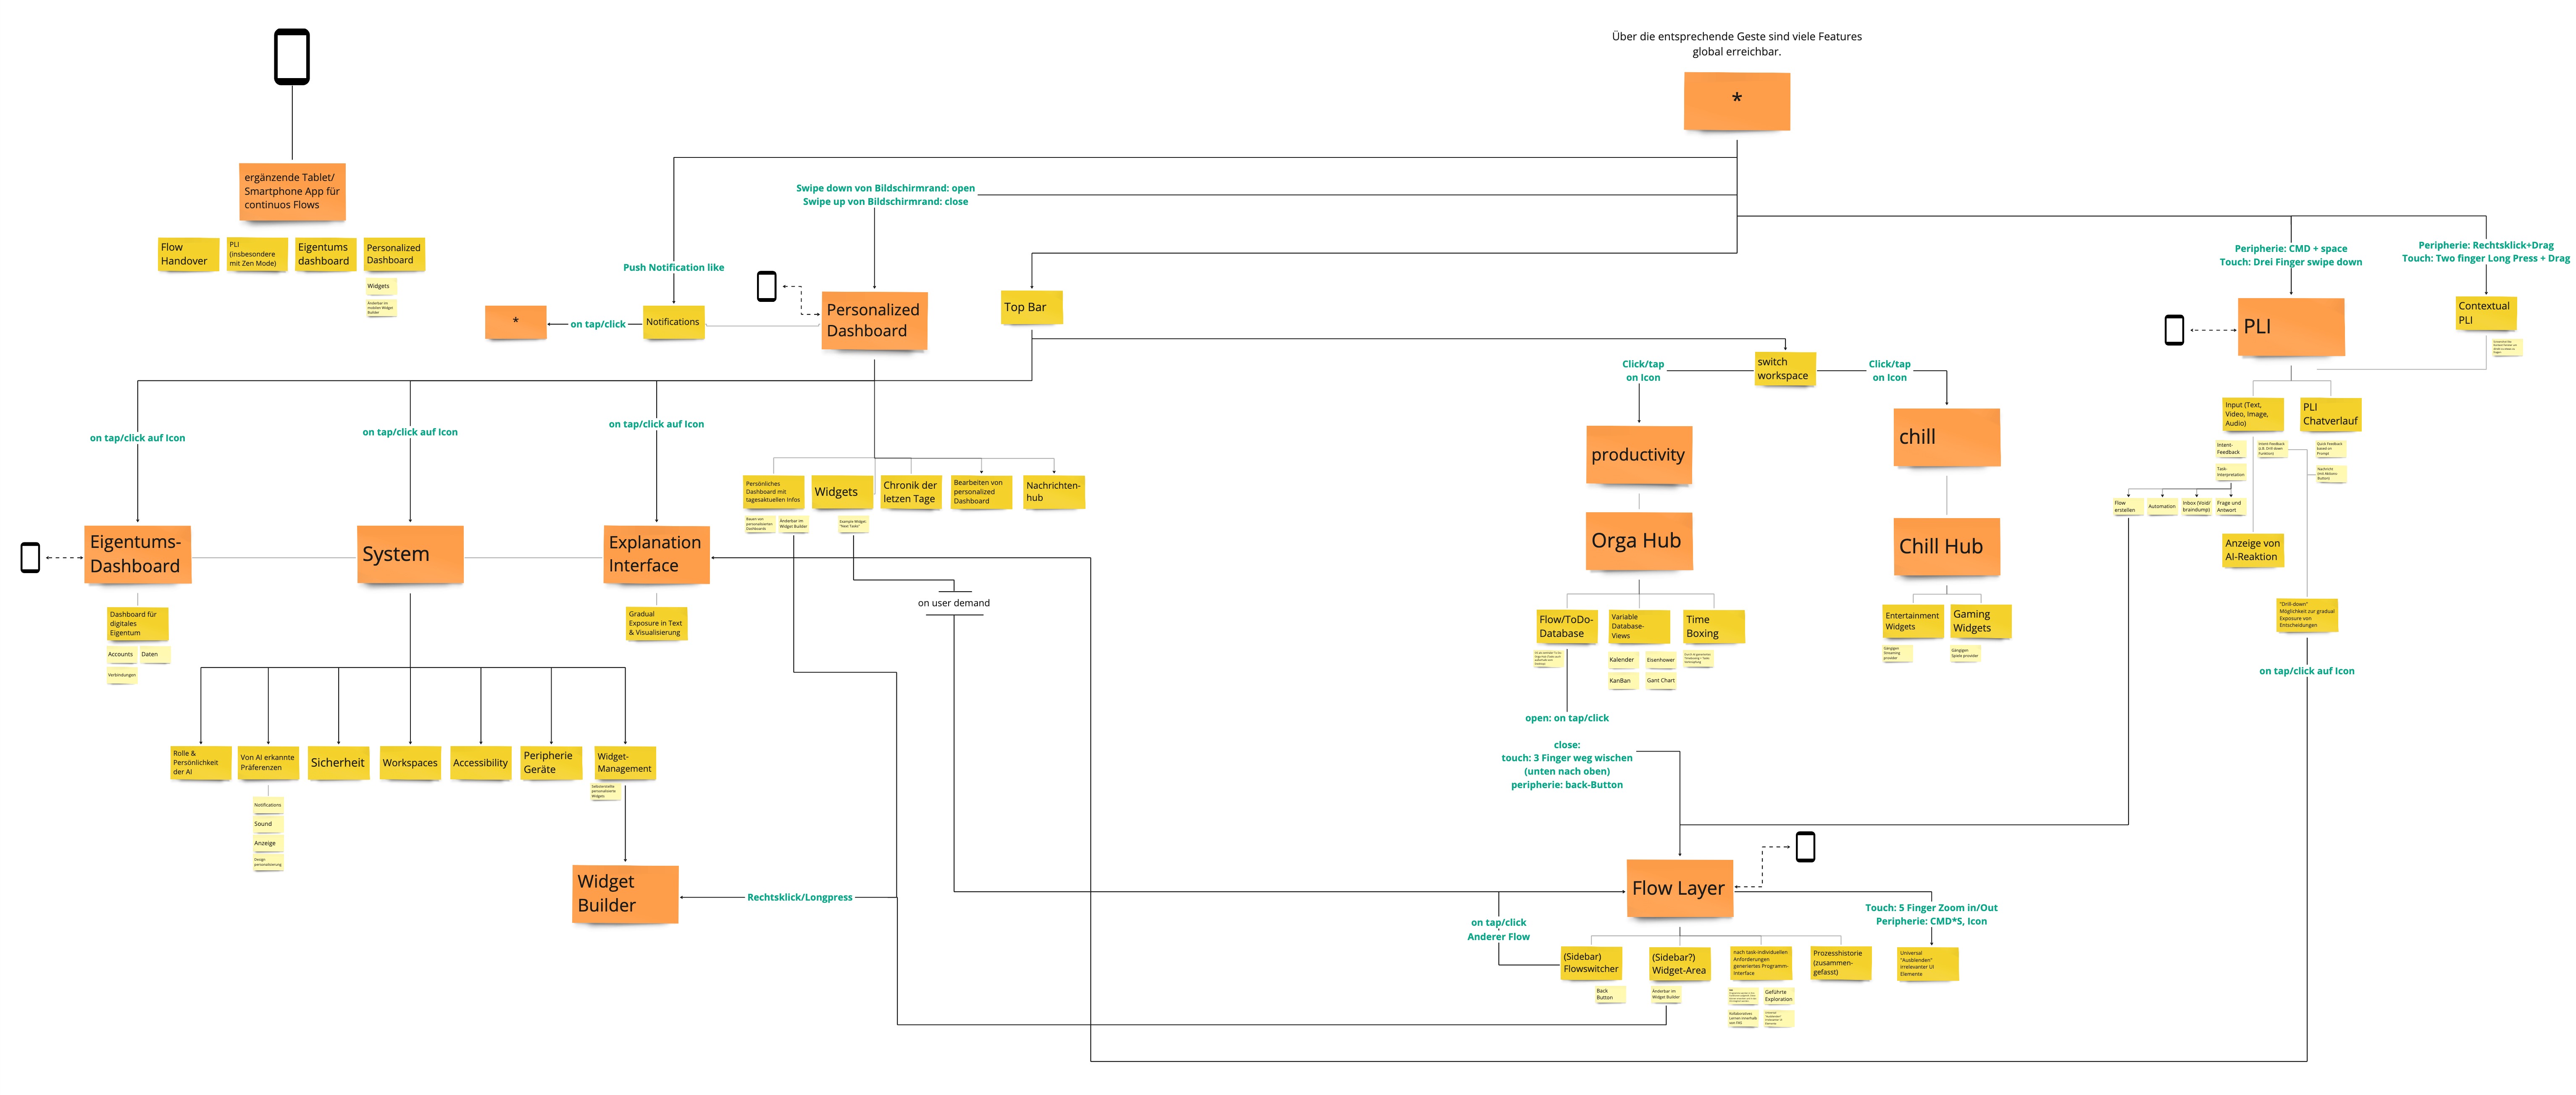This screenshot has height=1095, width=2576.
Task: Click the System orange sticky note
Action: tap(410, 555)
